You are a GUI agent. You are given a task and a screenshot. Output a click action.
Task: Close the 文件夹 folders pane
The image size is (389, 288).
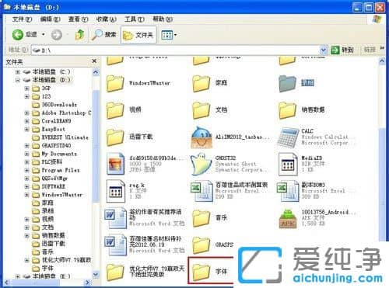[94, 61]
